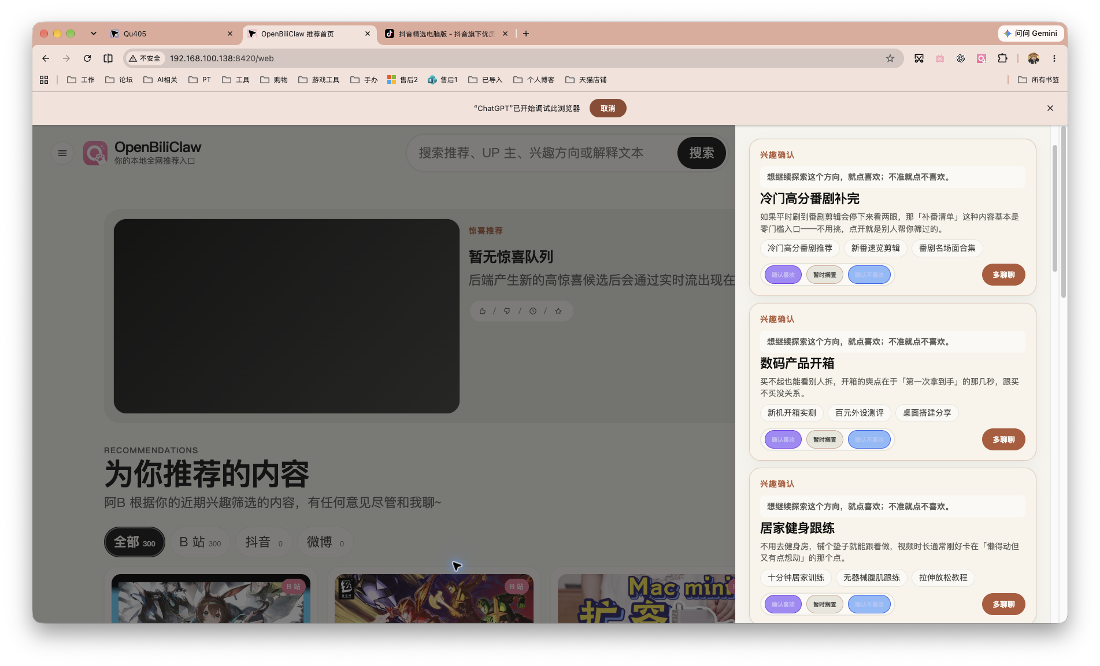This screenshot has width=1100, height=666.
Task: Click the star favorite icon under 暂无惊喜队列
Action: tap(558, 311)
